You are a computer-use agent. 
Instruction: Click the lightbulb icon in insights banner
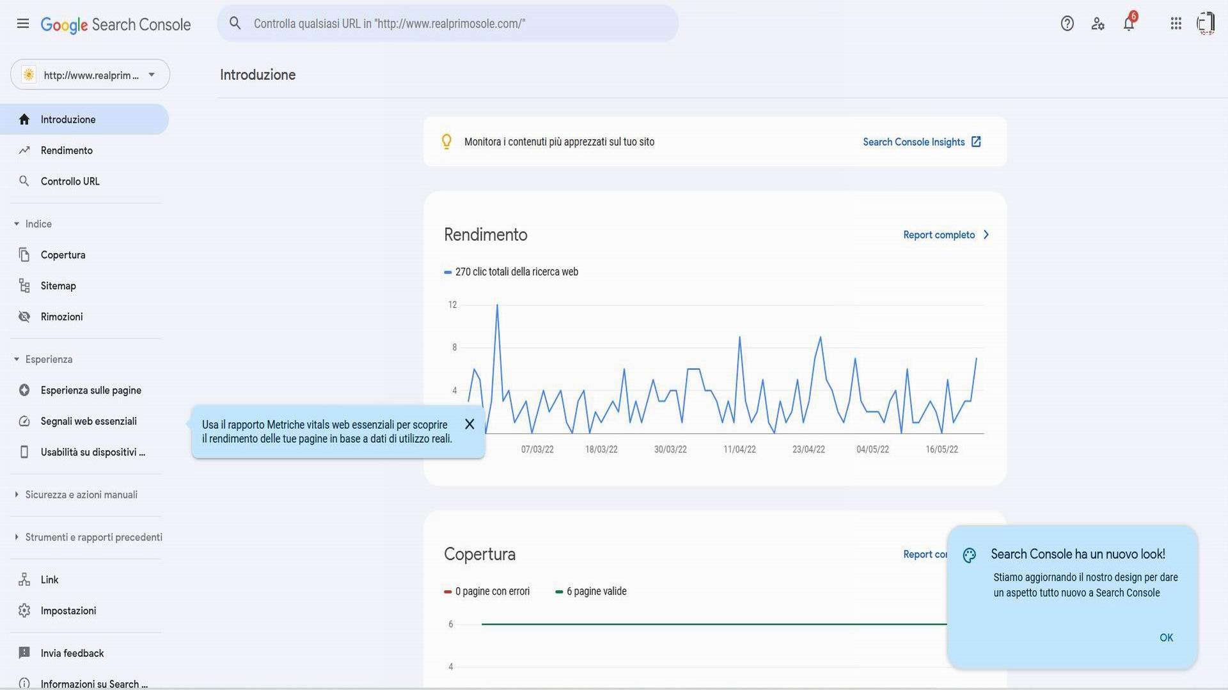point(446,141)
